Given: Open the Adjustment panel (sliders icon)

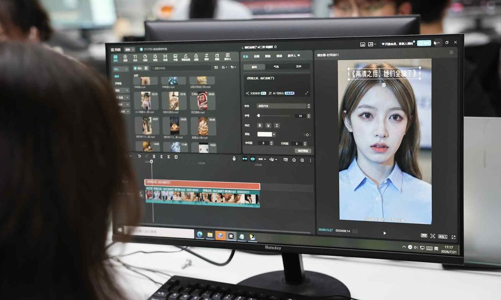Looking at the screenshot, I should point(207,57).
